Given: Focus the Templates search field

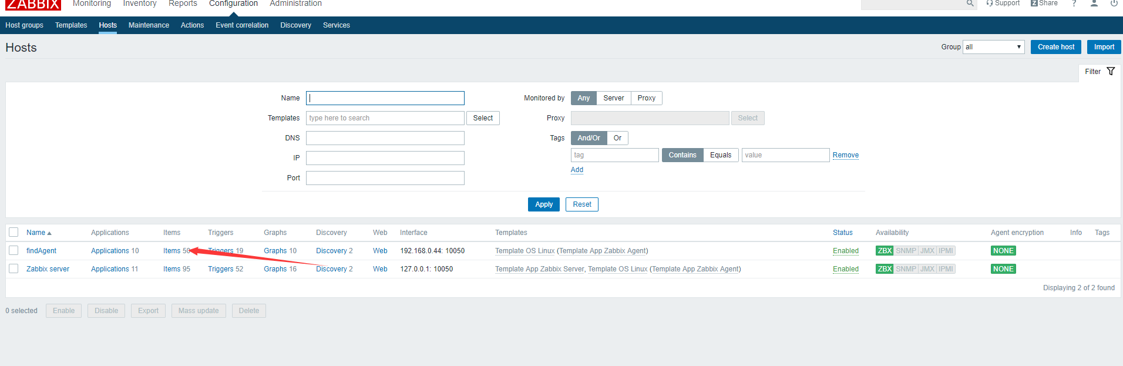Looking at the screenshot, I should click(x=385, y=118).
